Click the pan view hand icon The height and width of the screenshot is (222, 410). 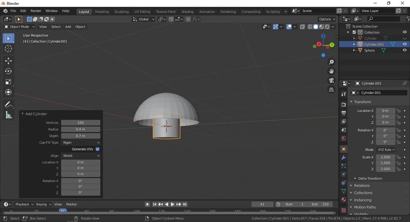click(x=331, y=71)
